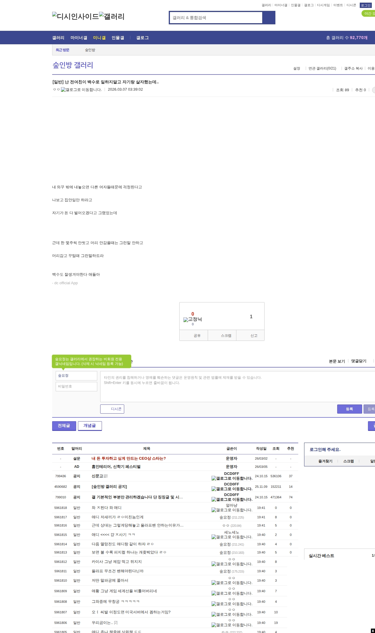Click the 본문 보기 link
Screen dimensions: 375x633
(337, 361)
